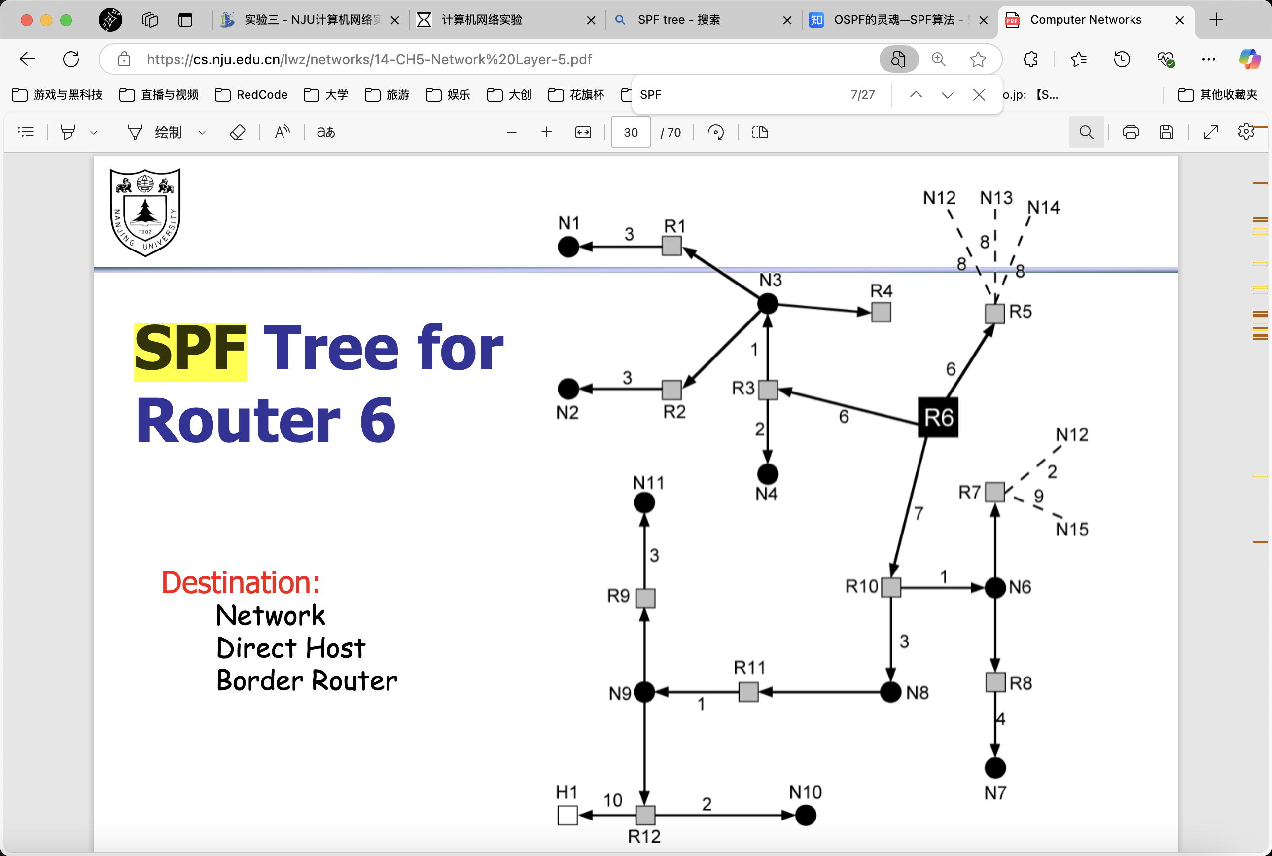Open 其他收藏夹 bookmarks folder

tap(1218, 95)
